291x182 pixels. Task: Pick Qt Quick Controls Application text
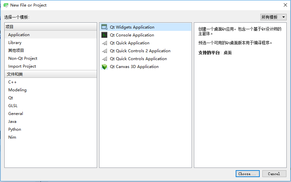click(138, 59)
